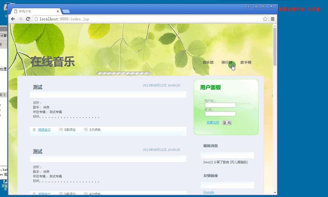Open 排行榜 navigation item

227,62
